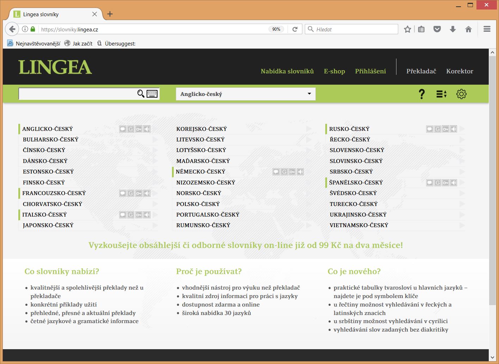Show the bookmarks list icon in toolbar

point(421,29)
